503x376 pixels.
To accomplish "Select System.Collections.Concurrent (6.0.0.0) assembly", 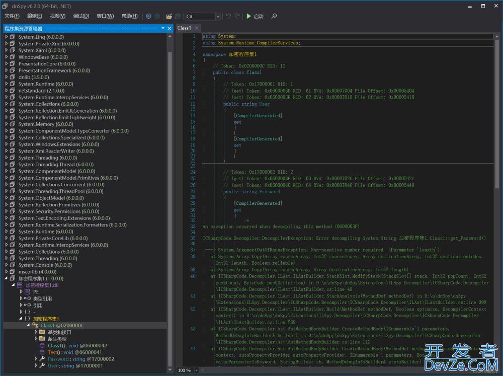I will tap(61, 185).
